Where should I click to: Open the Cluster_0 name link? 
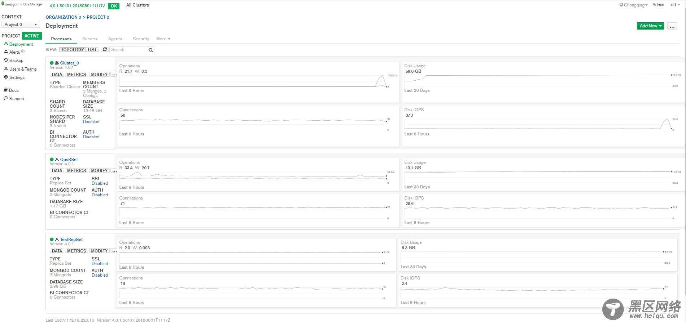(69, 63)
